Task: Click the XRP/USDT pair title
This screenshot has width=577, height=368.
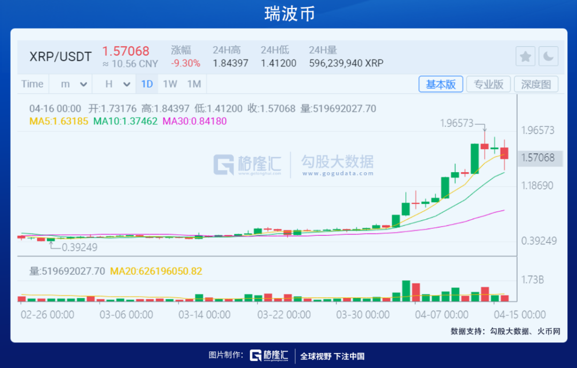Action: pos(60,57)
